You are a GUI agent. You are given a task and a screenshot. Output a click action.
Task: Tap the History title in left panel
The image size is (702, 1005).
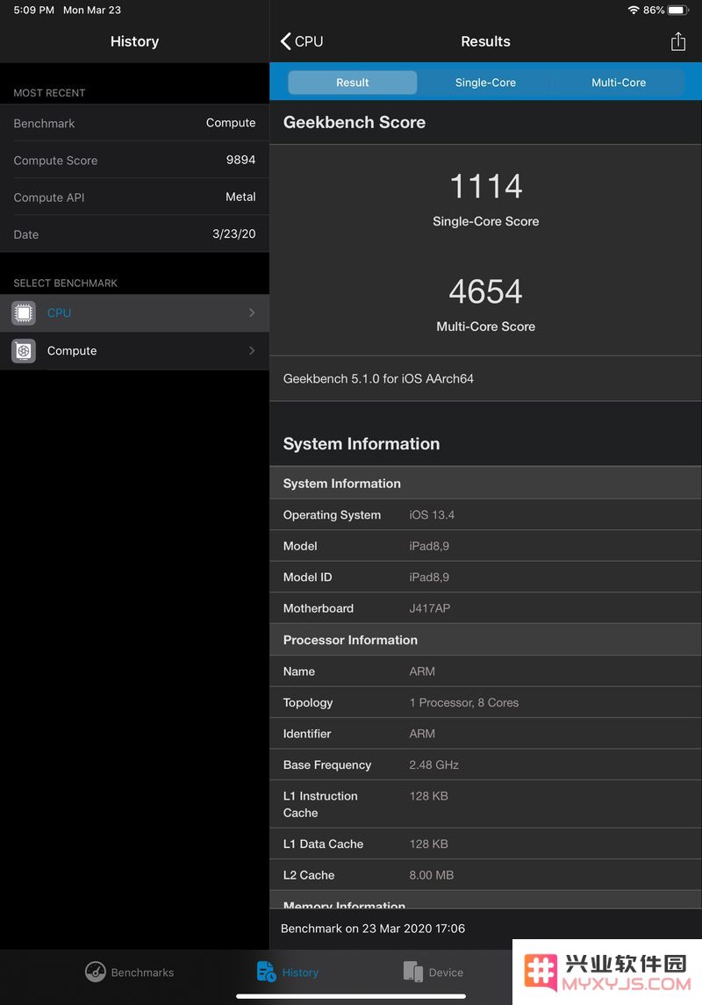pos(134,41)
